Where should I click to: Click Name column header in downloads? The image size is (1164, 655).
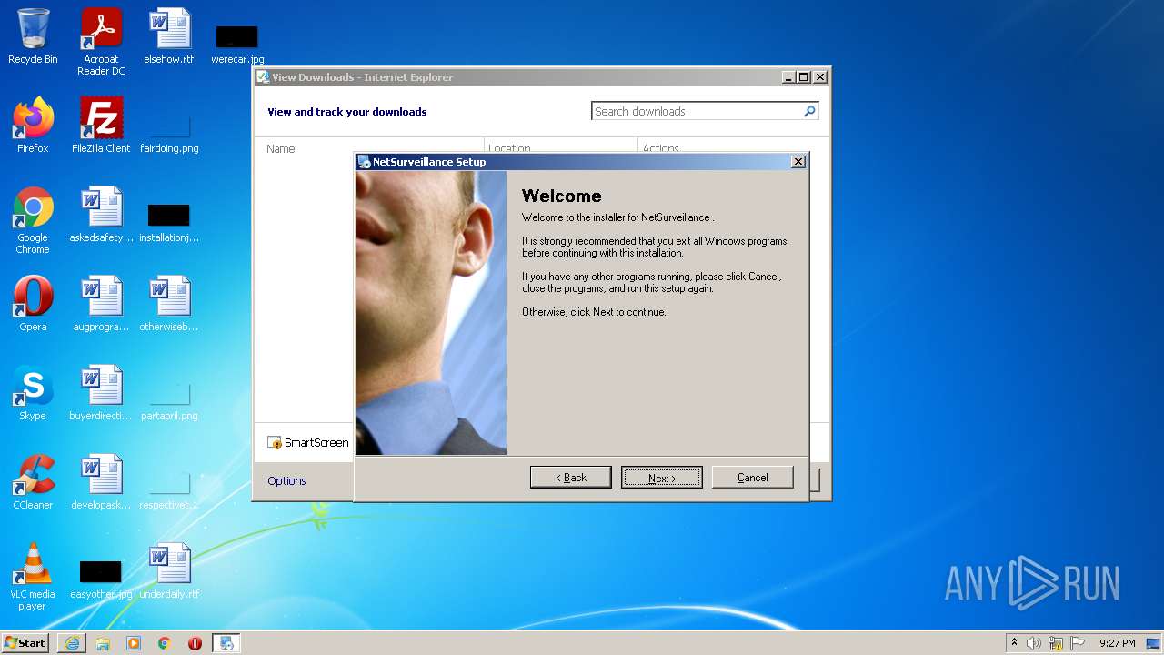[x=281, y=149]
